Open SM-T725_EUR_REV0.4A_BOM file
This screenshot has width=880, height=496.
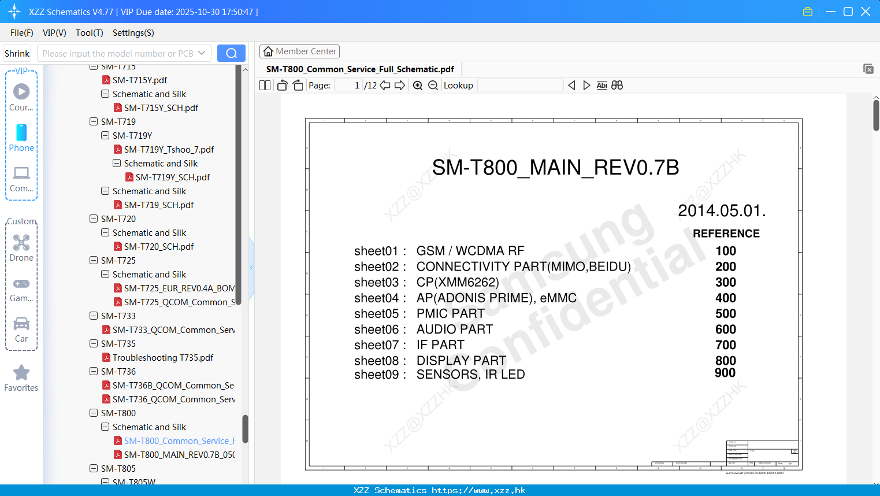179,288
